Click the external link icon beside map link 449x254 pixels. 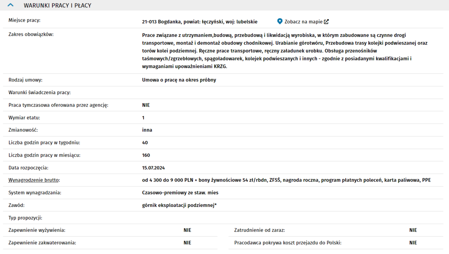[326, 22]
